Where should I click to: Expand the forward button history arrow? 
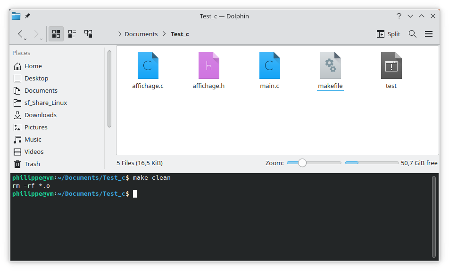click(42, 39)
